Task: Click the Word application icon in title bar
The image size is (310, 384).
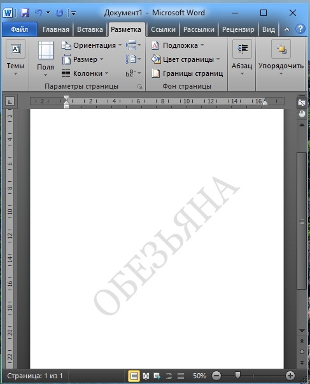Action: 8,13
